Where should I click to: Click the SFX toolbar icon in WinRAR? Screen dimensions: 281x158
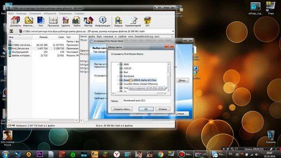(x=148, y=22)
